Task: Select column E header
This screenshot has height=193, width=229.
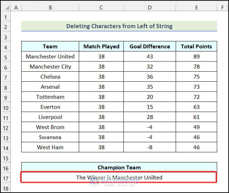Action: 197,7
